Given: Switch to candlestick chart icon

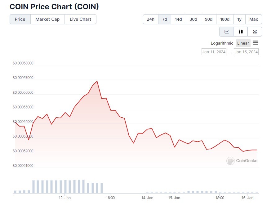Looking at the screenshot, I should [x=241, y=32].
